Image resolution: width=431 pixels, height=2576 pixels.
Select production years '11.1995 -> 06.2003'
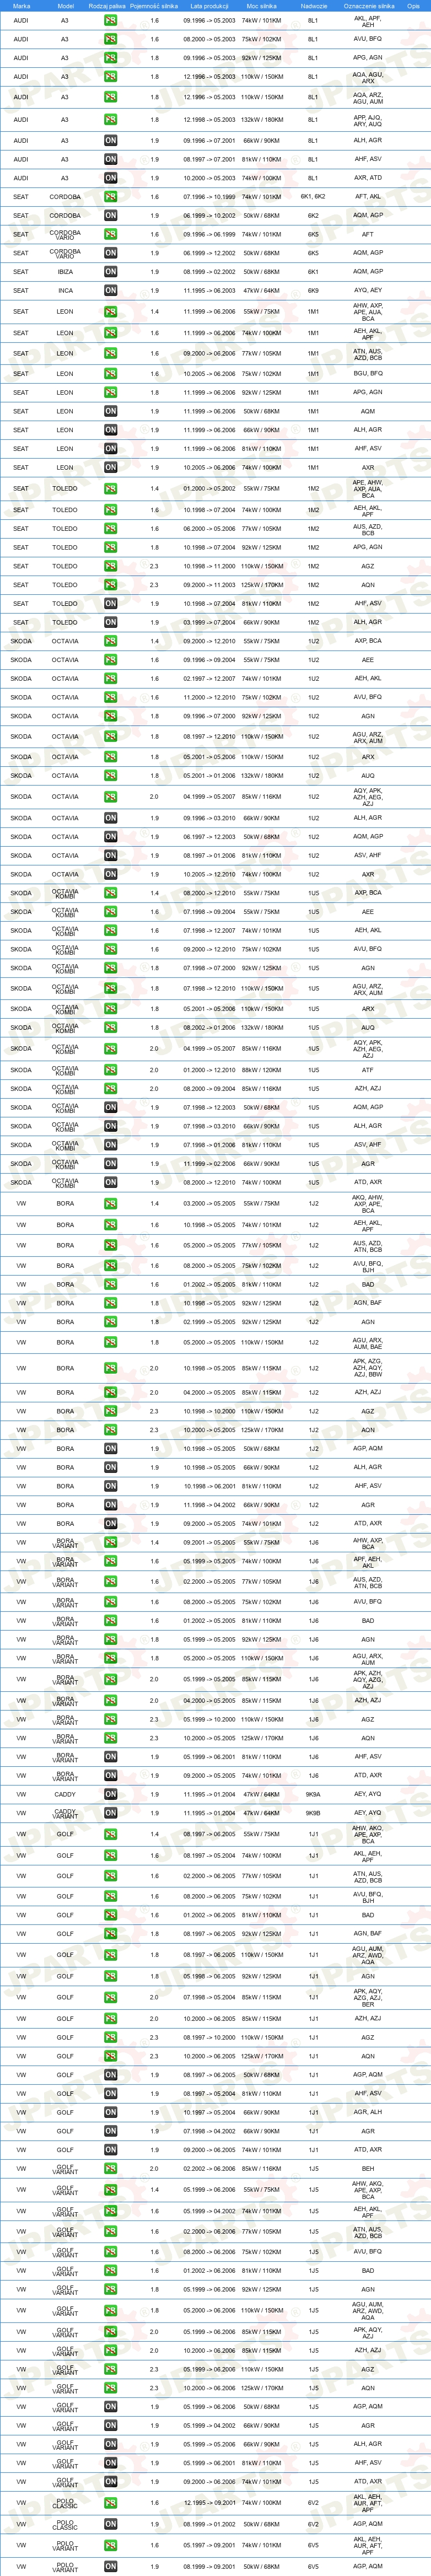(x=209, y=291)
